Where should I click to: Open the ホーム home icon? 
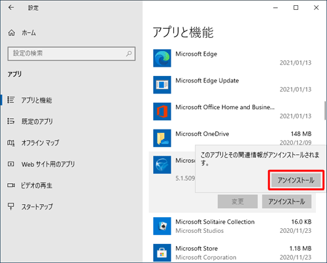click(12, 33)
